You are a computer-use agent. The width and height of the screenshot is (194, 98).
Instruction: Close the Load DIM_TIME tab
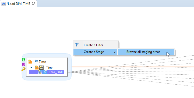[x=34, y=4]
